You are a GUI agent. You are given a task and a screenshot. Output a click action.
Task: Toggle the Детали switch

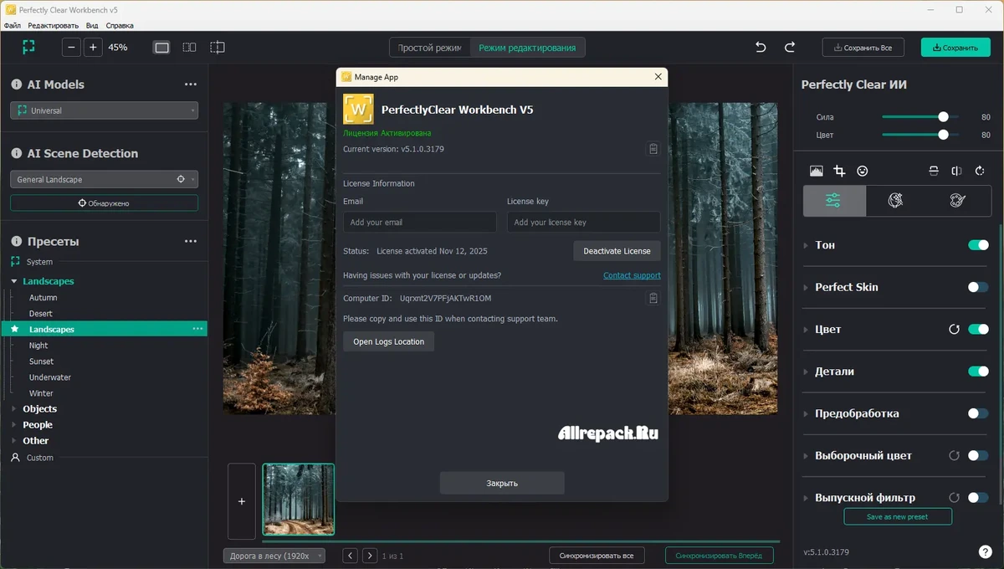(x=978, y=372)
